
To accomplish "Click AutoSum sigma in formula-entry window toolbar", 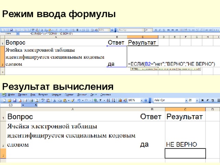I will [77, 30].
